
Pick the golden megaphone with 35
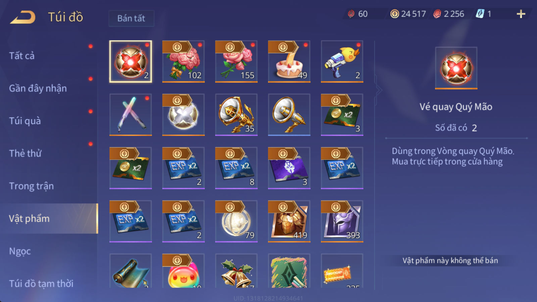click(x=236, y=115)
